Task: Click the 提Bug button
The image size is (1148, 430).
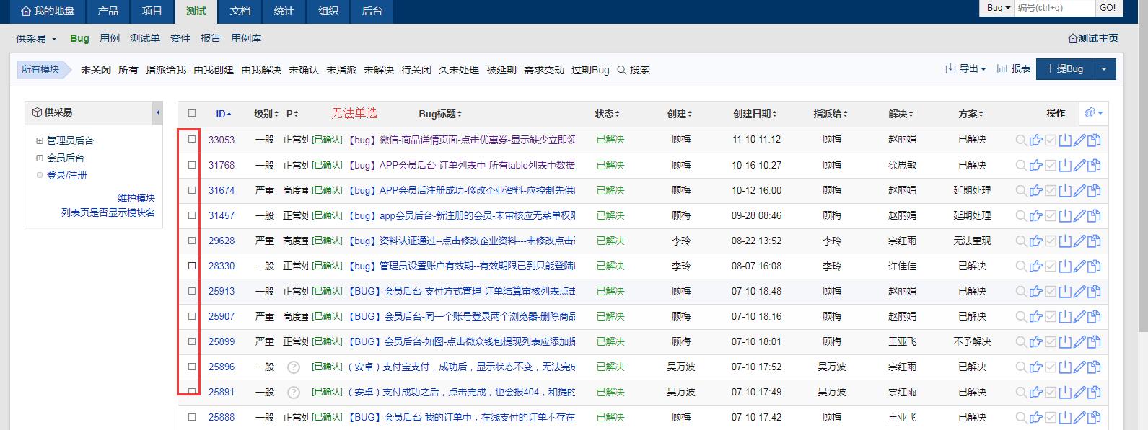Action: 1064,69
